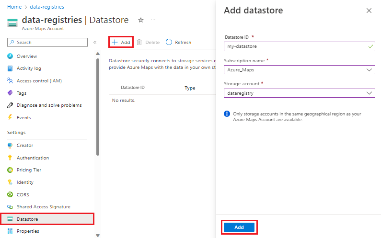Select the Shared Access Signature setting
381x238 pixels.
click(44, 207)
